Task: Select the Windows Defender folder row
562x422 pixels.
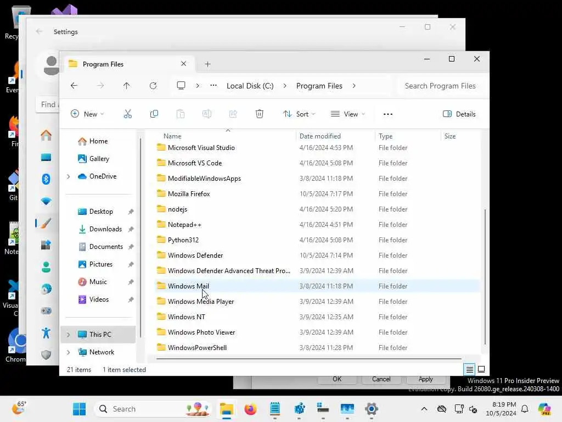Action: point(317,256)
